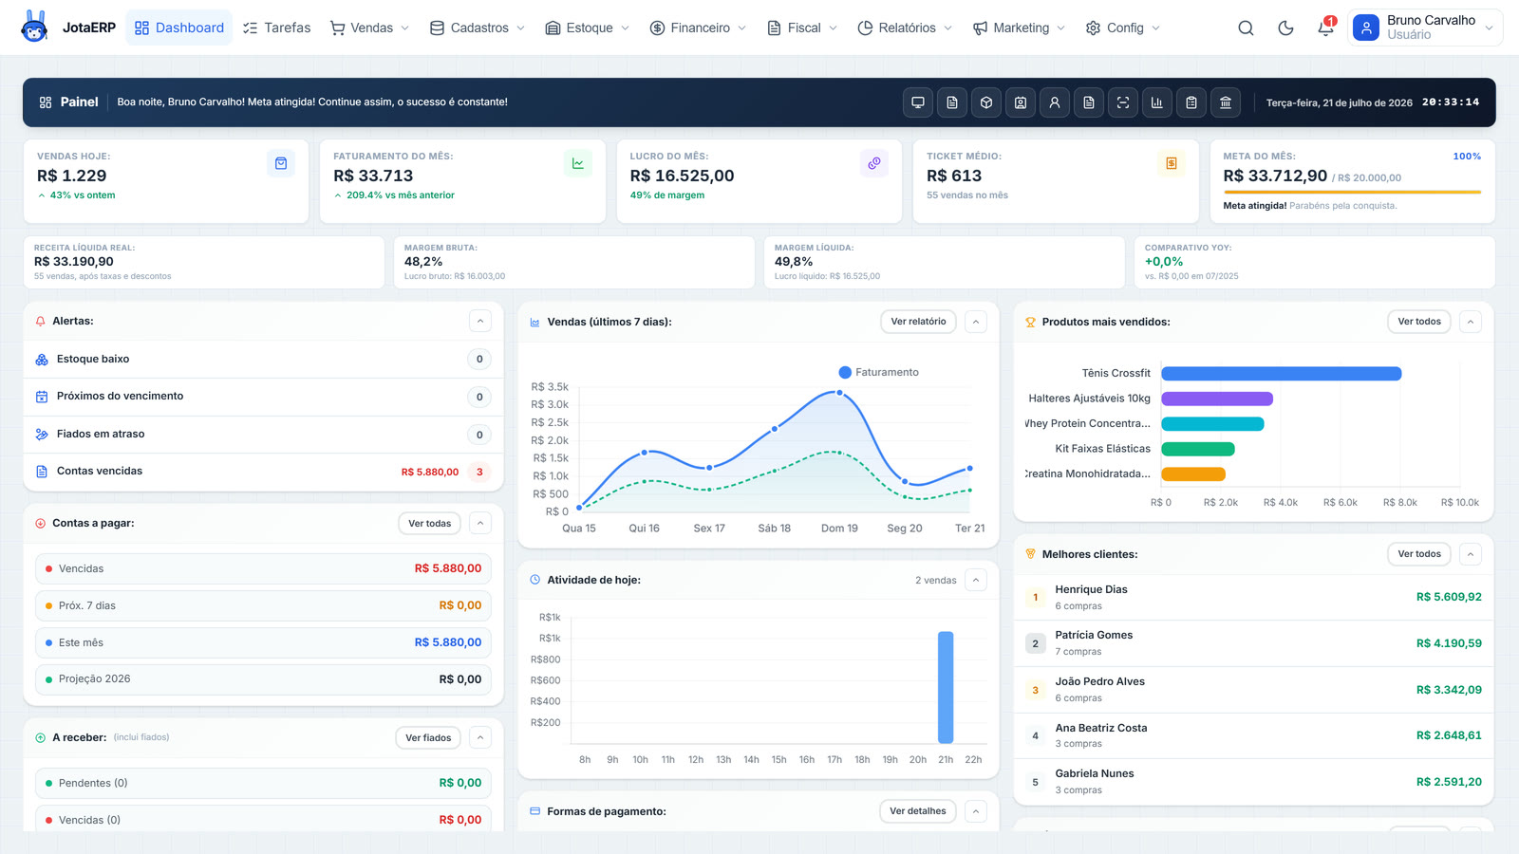Click the purple Halteres Ajustáveis 10kg bar

pyautogui.click(x=1217, y=399)
